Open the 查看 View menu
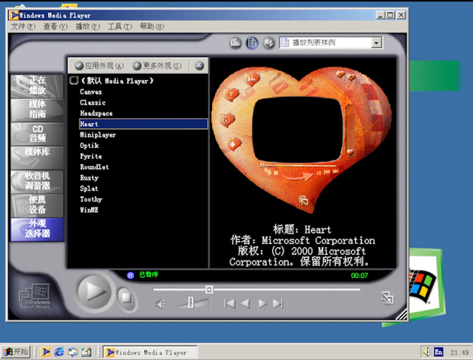Viewport: 473px width, 360px height. pyautogui.click(x=55, y=27)
